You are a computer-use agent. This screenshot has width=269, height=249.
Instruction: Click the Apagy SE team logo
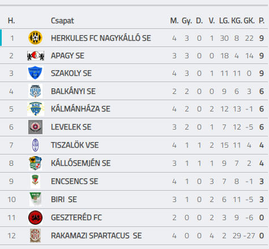pyautogui.click(x=36, y=55)
